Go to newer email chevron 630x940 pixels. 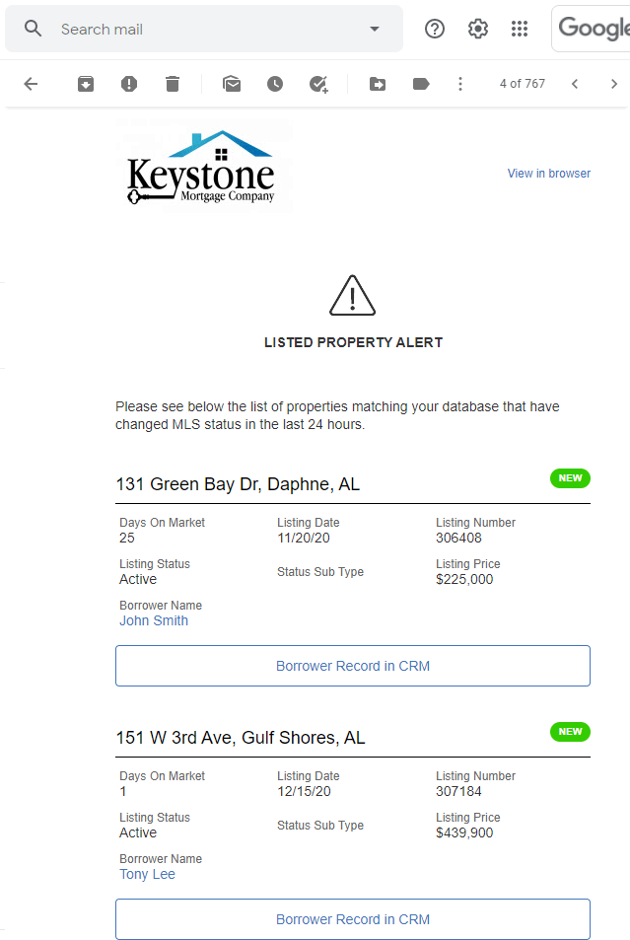tap(575, 84)
